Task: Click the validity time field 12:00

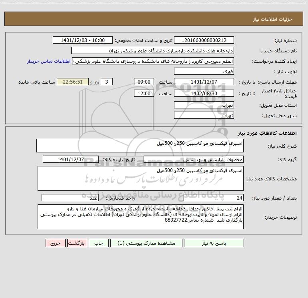Action: pyautogui.click(x=144, y=93)
